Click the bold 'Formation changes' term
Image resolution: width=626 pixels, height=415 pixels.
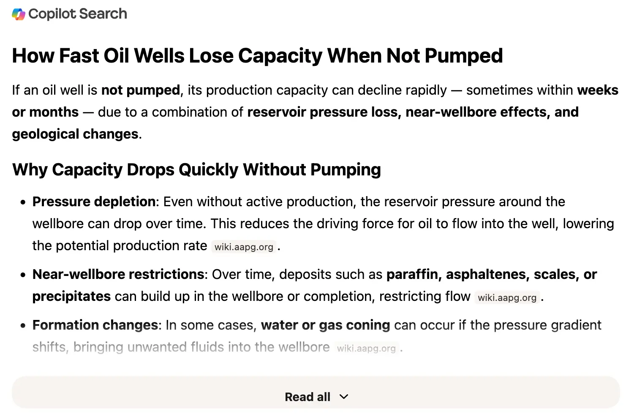[x=95, y=325]
